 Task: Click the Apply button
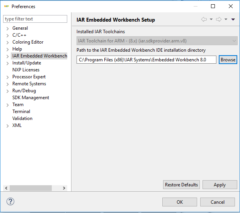220,185
